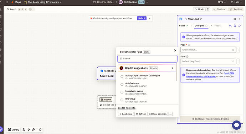Expand the Untitled Zap Draft chevron
Screen dimensions: 246x134
(x=147, y=2)
